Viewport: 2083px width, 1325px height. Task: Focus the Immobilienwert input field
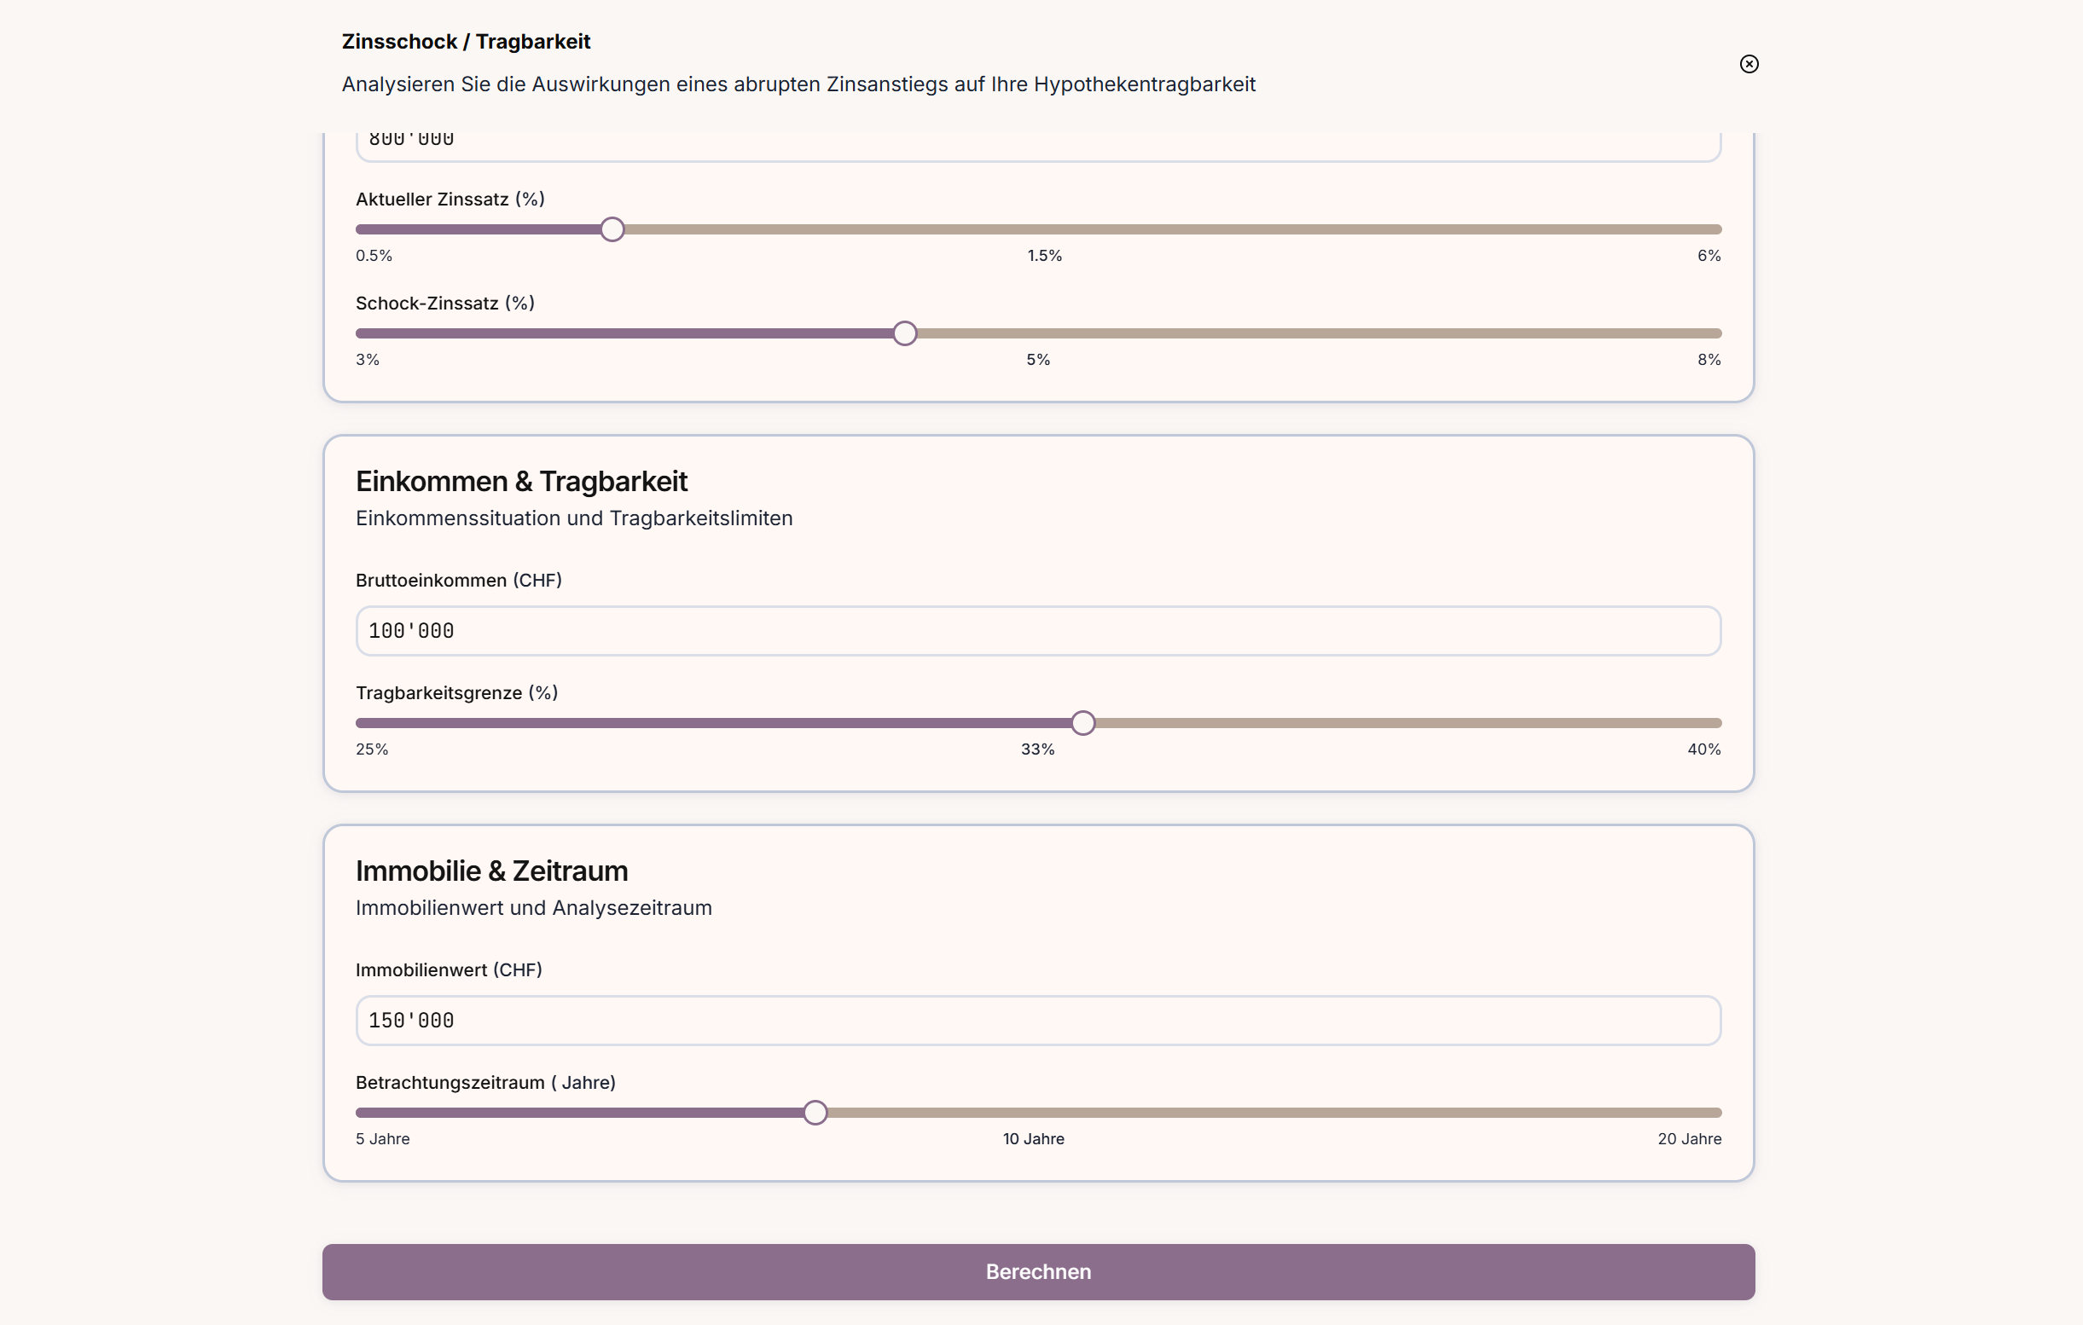point(1038,1021)
